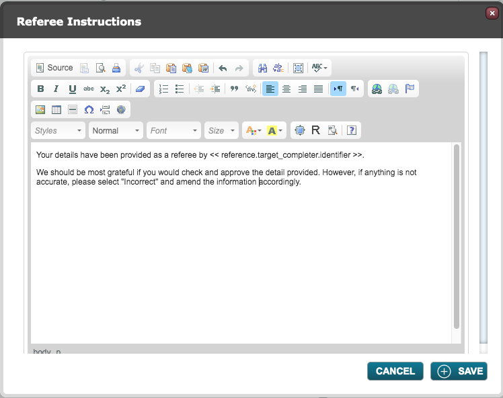This screenshot has height=398, width=503.
Task: Paste as plain text icon
Action: pos(187,68)
